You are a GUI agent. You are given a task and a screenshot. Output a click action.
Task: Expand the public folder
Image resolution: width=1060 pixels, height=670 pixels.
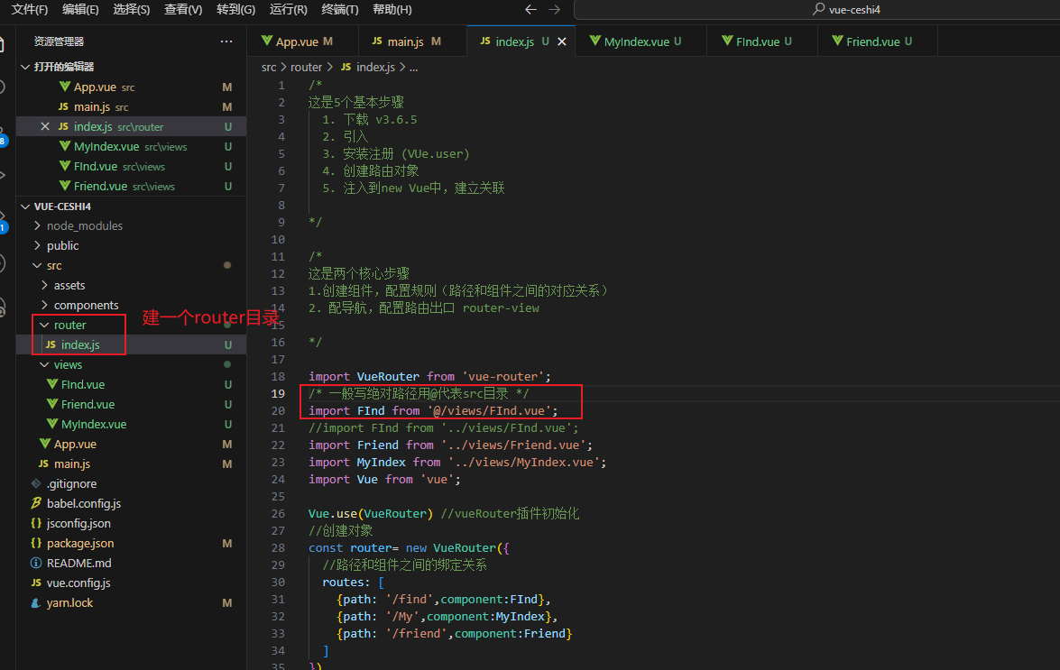tap(131, 246)
